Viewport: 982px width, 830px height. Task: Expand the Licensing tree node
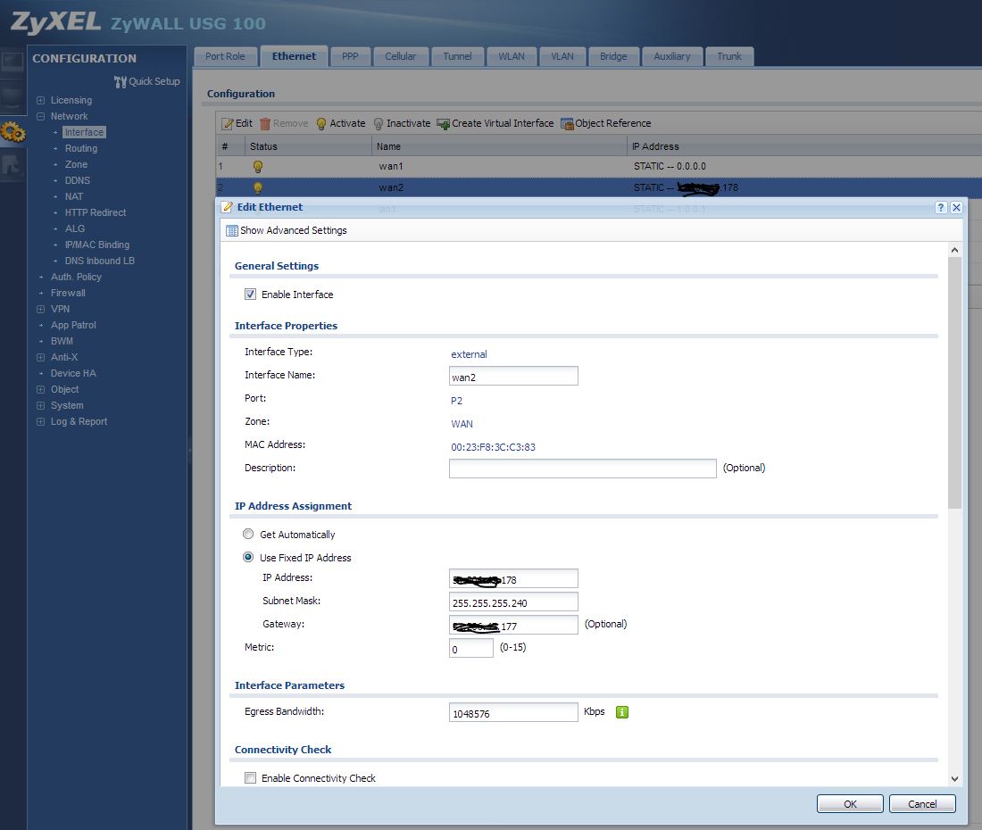[x=41, y=100]
